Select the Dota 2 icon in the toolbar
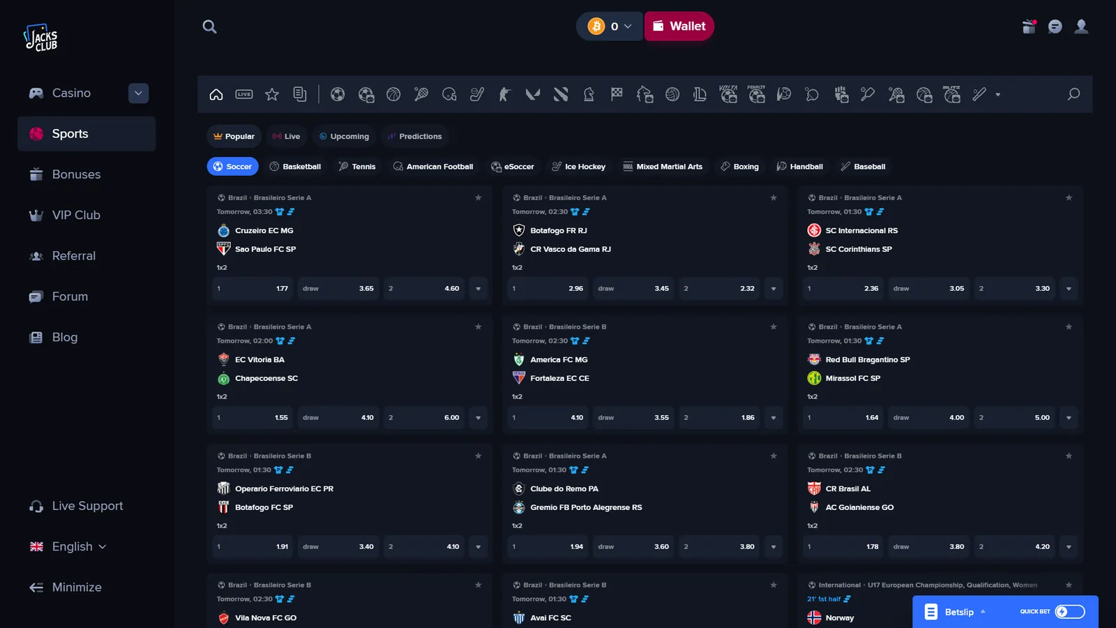The image size is (1116, 628). pyautogui.click(x=561, y=94)
